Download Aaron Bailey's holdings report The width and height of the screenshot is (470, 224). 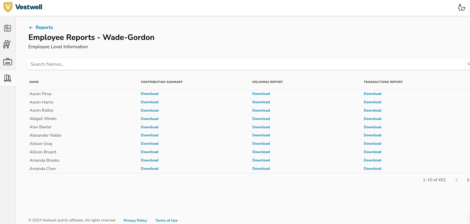(x=261, y=111)
